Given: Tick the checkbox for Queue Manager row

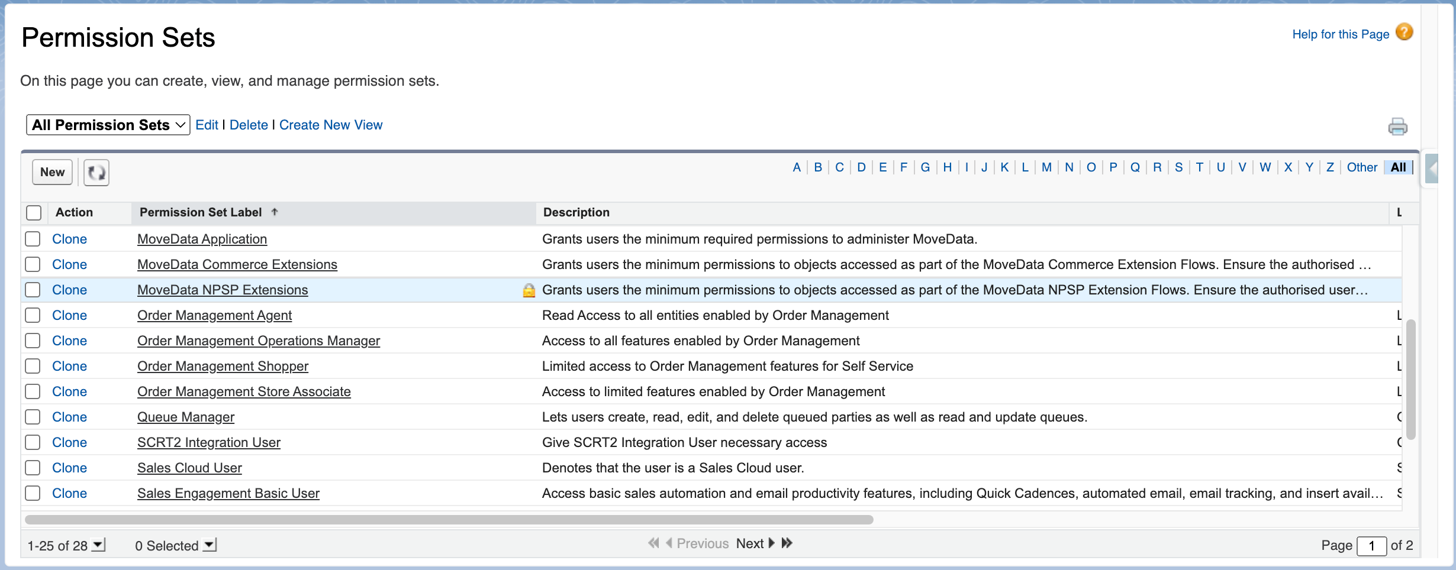Looking at the screenshot, I should click(x=33, y=417).
